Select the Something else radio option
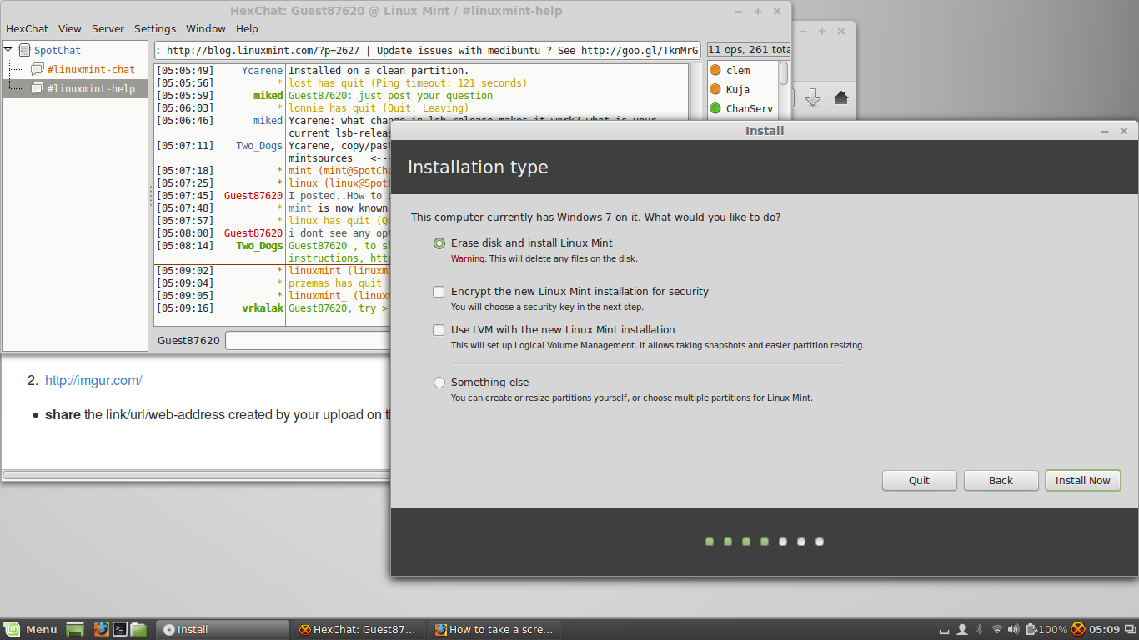This screenshot has height=640, width=1139. click(x=439, y=382)
